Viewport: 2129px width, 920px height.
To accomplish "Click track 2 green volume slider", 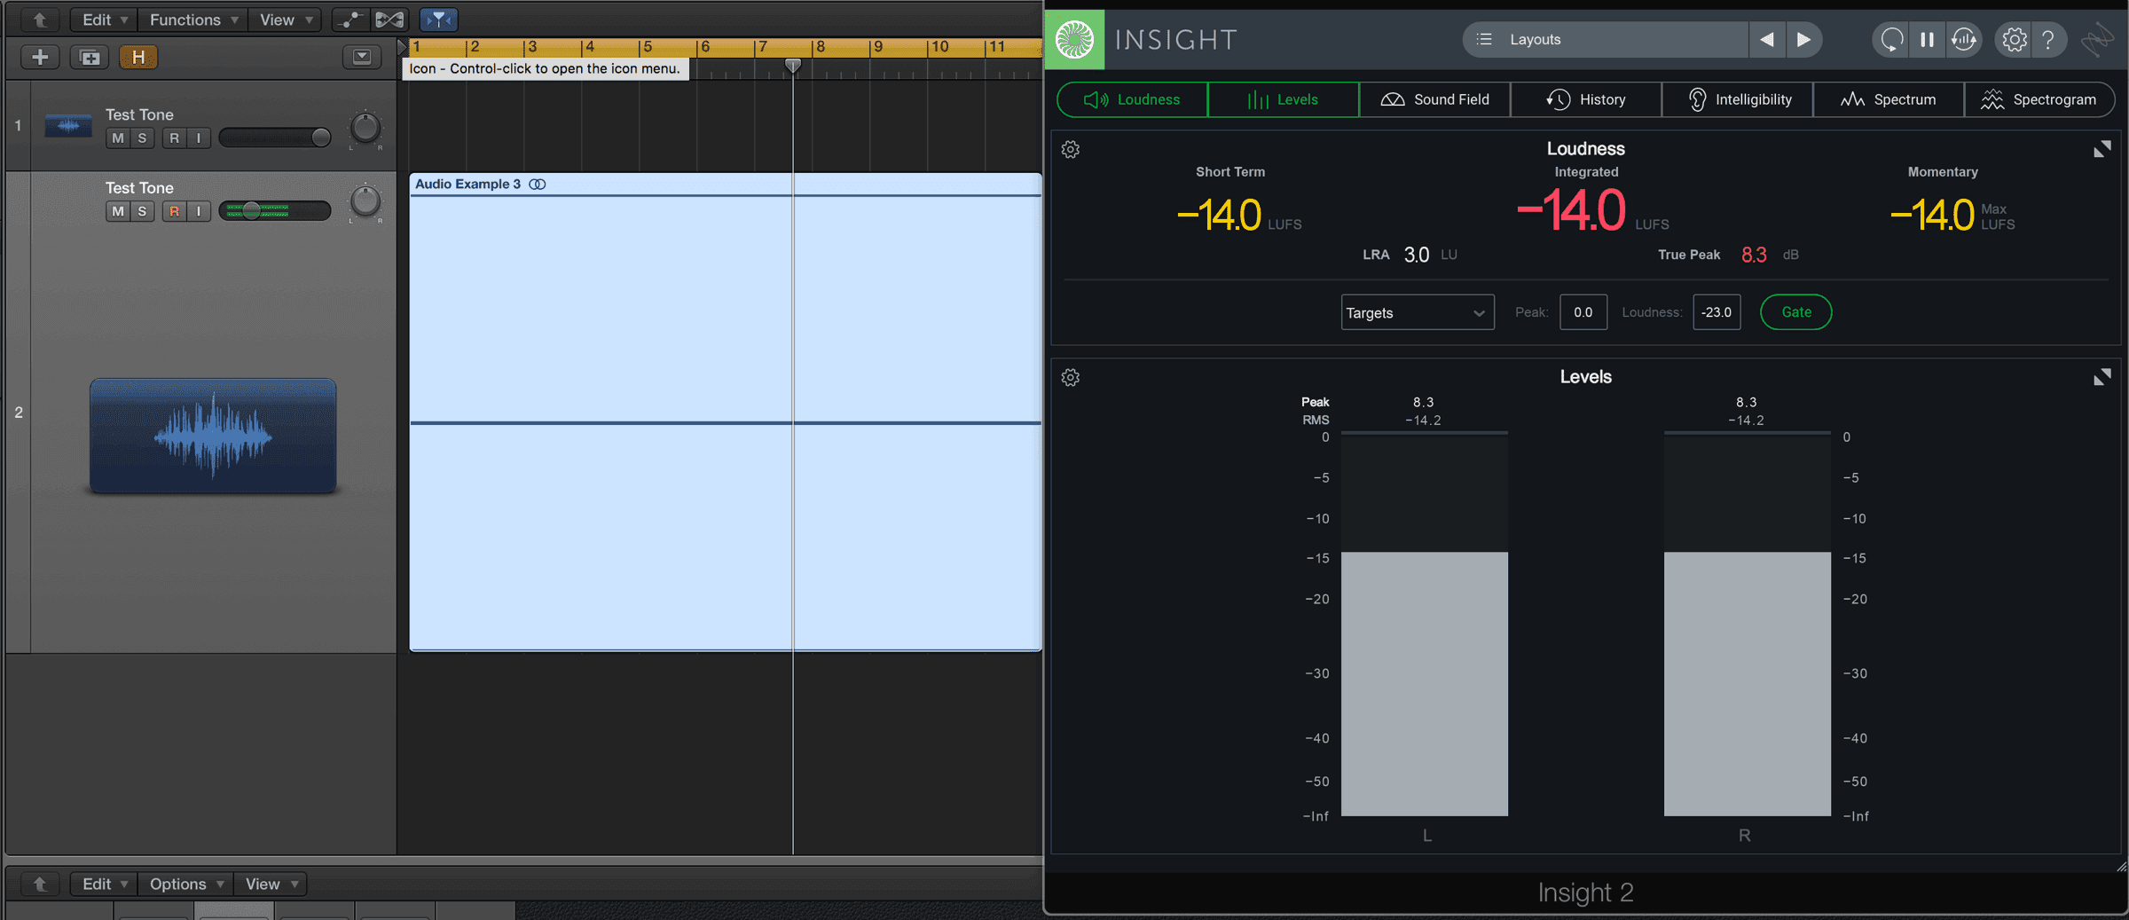I will click(x=275, y=211).
